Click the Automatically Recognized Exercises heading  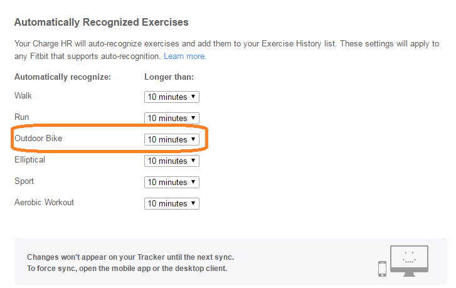[101, 23]
